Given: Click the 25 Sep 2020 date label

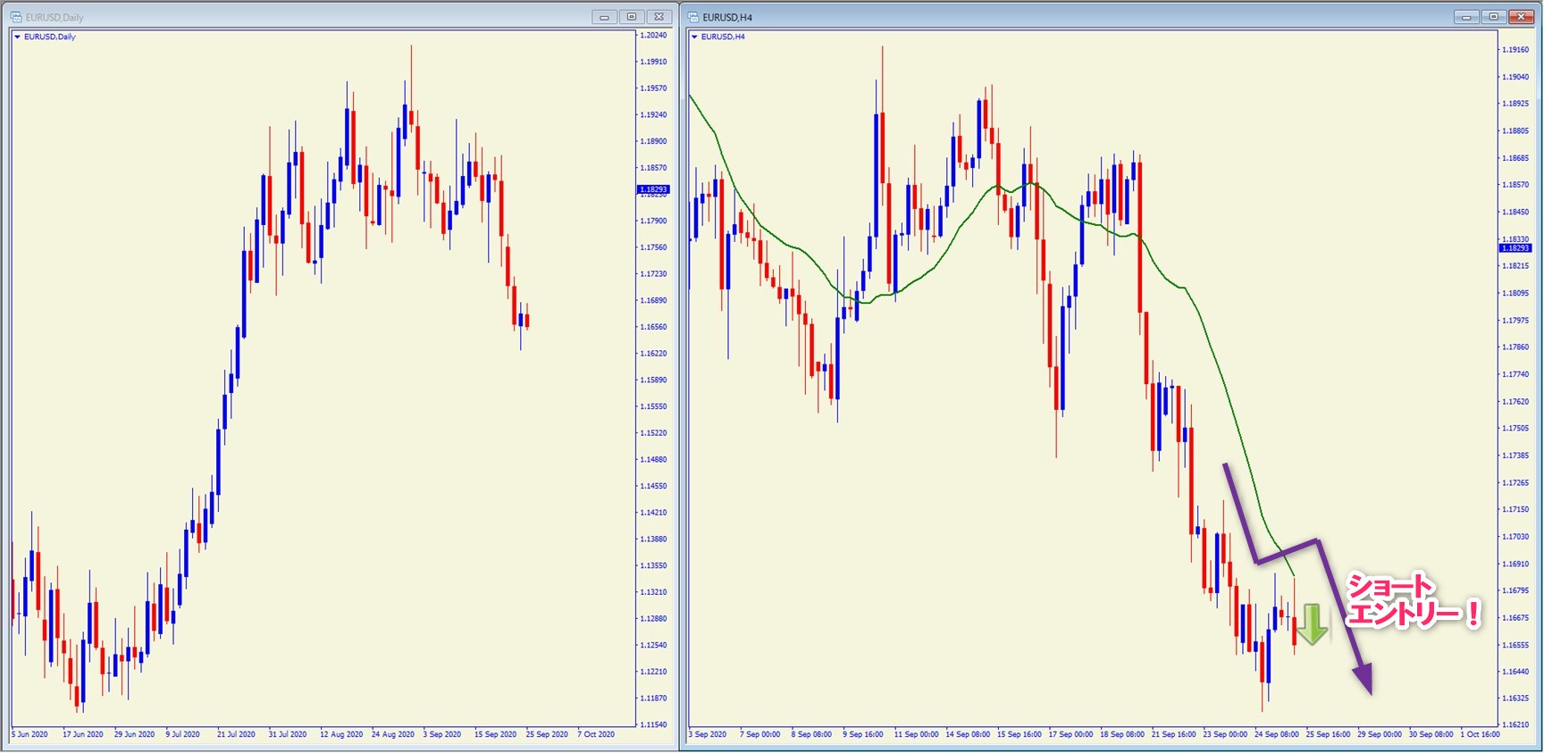Looking at the screenshot, I should 547,734.
